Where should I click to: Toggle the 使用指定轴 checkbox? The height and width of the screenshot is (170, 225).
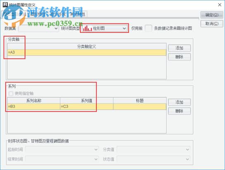click(11, 93)
